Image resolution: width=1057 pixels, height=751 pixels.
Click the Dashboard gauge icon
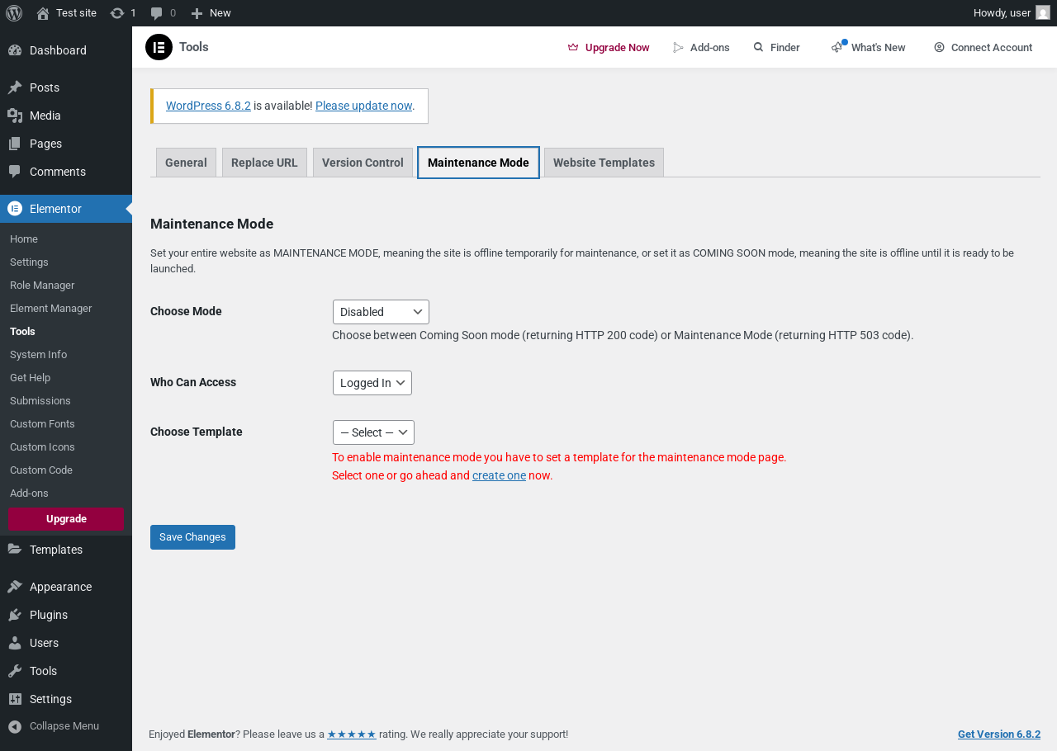coord(15,50)
